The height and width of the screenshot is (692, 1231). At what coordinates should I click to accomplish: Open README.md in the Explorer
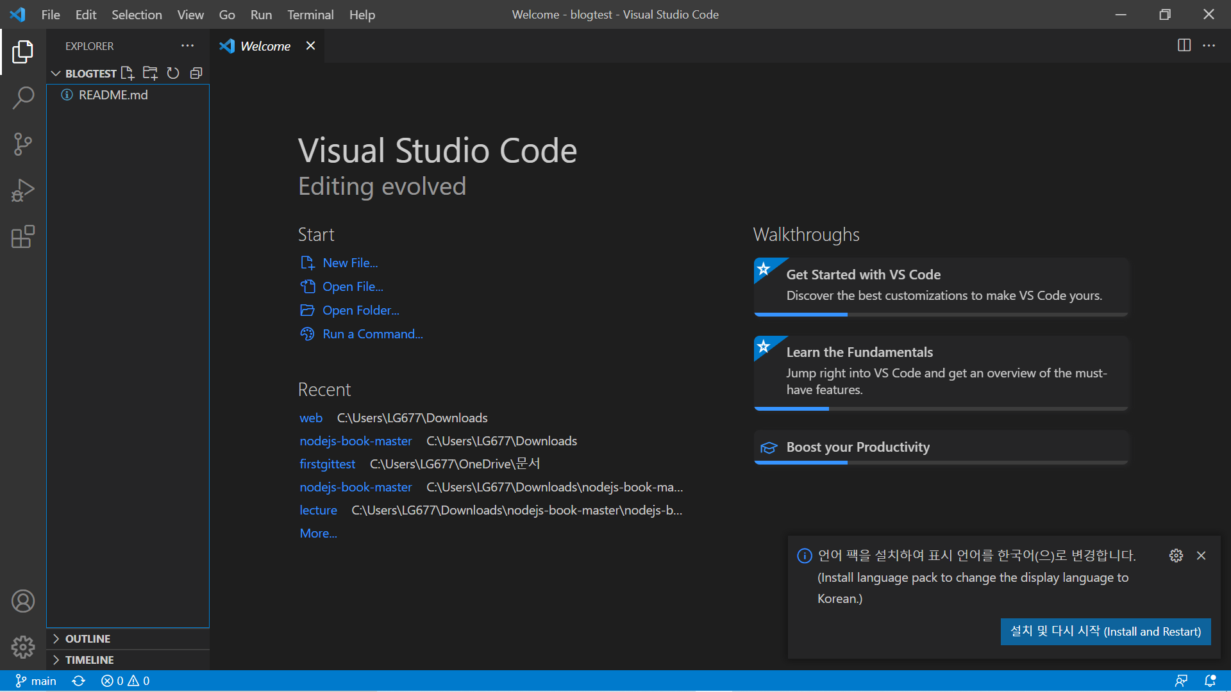[x=128, y=95]
